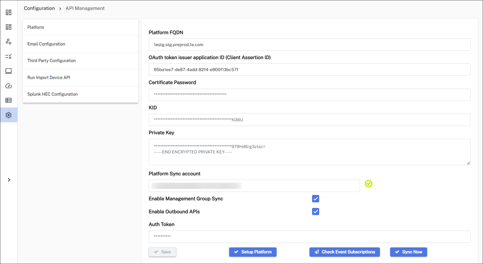Click the speedometer gauge icon in sidebar

(9, 86)
